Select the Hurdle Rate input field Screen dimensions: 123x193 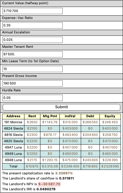[x=33, y=98]
